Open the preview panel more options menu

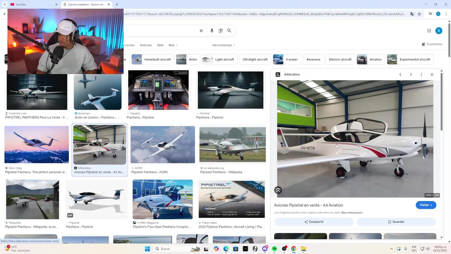[421, 74]
